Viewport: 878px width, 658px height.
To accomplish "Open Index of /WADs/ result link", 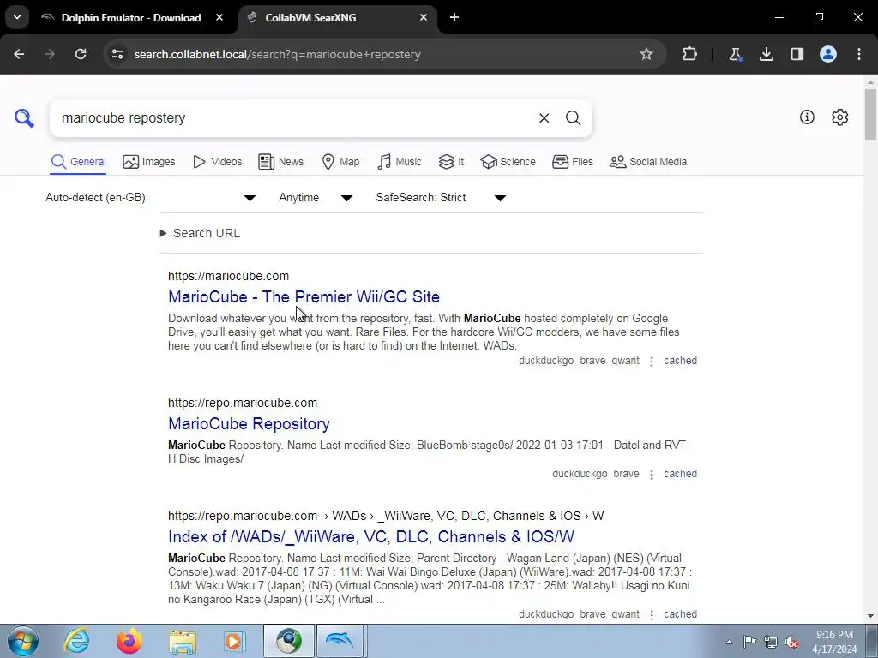I will point(371,537).
